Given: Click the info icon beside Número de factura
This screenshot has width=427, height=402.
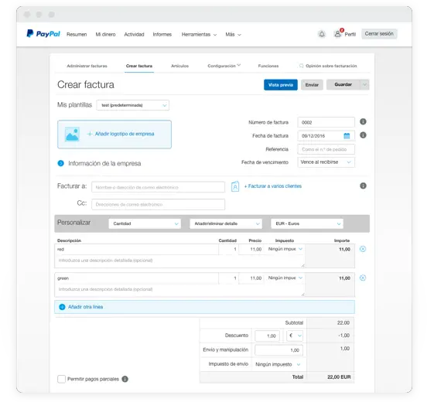Looking at the screenshot, I should (363, 121).
